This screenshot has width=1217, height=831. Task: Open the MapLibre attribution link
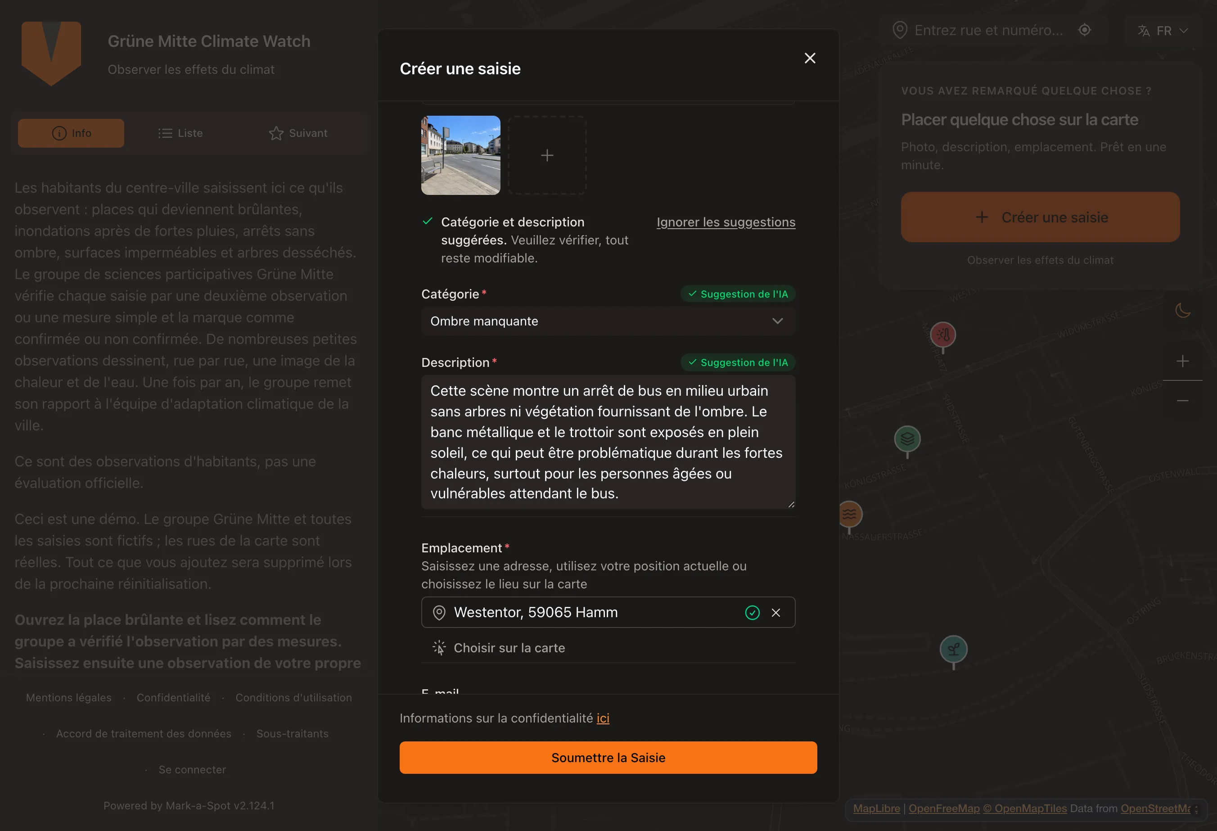[x=876, y=808]
